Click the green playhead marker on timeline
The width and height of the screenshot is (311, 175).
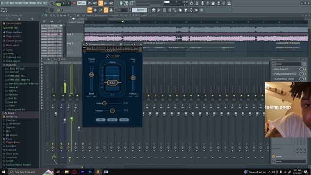pos(123,21)
